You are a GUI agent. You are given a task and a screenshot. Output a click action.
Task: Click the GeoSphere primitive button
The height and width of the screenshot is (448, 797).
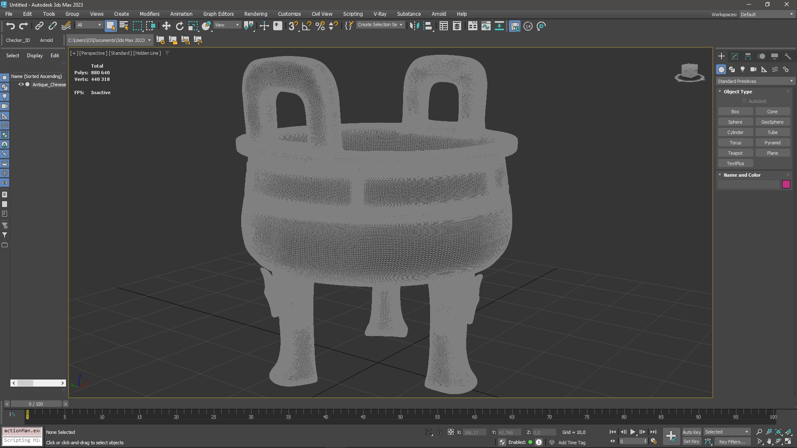[x=772, y=122]
